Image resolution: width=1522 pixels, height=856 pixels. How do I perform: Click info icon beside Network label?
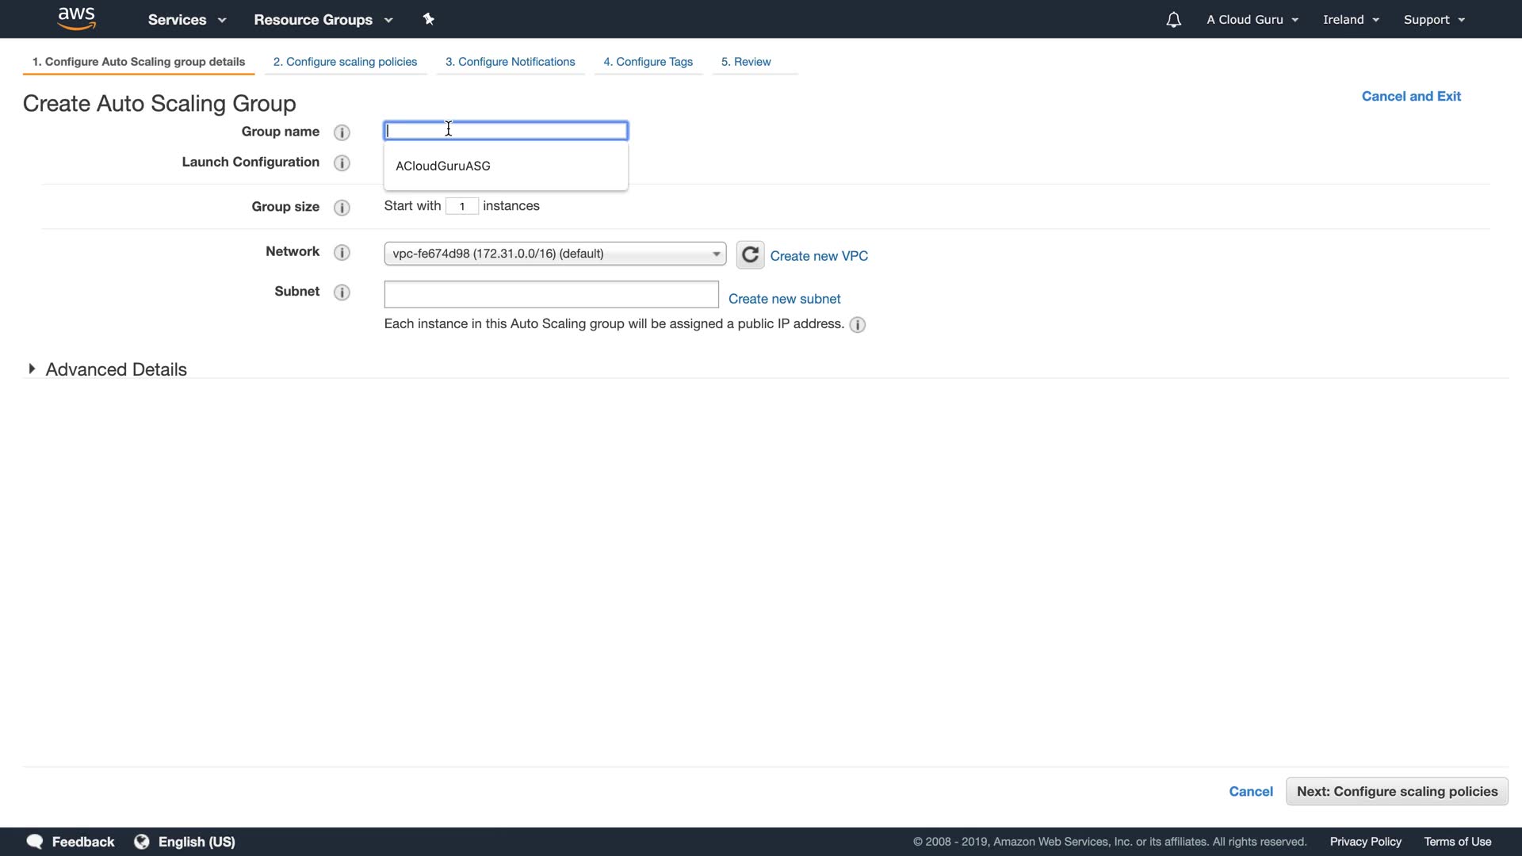click(342, 253)
